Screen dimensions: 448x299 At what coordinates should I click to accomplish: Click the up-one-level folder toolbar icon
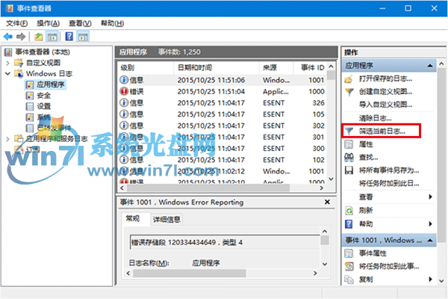tap(39, 36)
